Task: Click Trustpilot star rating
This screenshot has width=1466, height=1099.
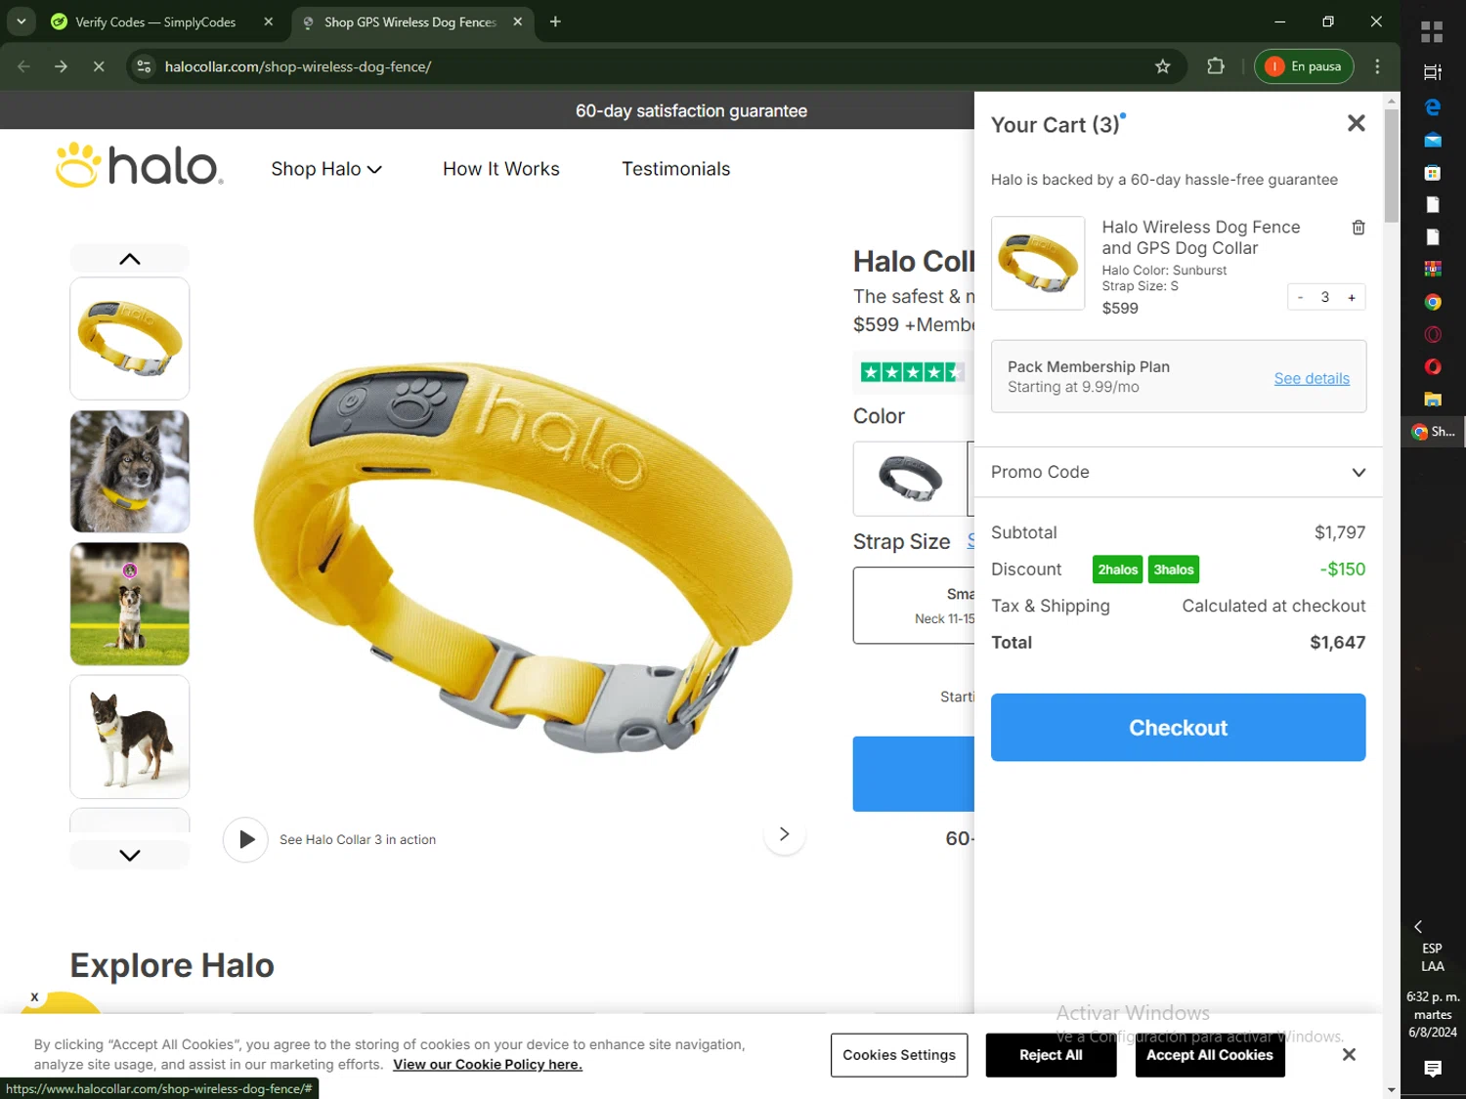Action: click(x=912, y=371)
